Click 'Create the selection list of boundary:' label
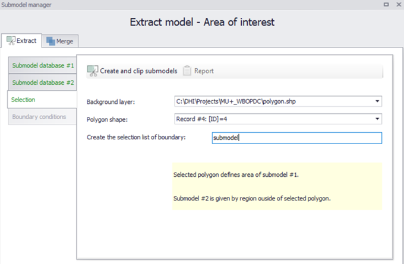The height and width of the screenshot is (264, 404). tap(136, 137)
